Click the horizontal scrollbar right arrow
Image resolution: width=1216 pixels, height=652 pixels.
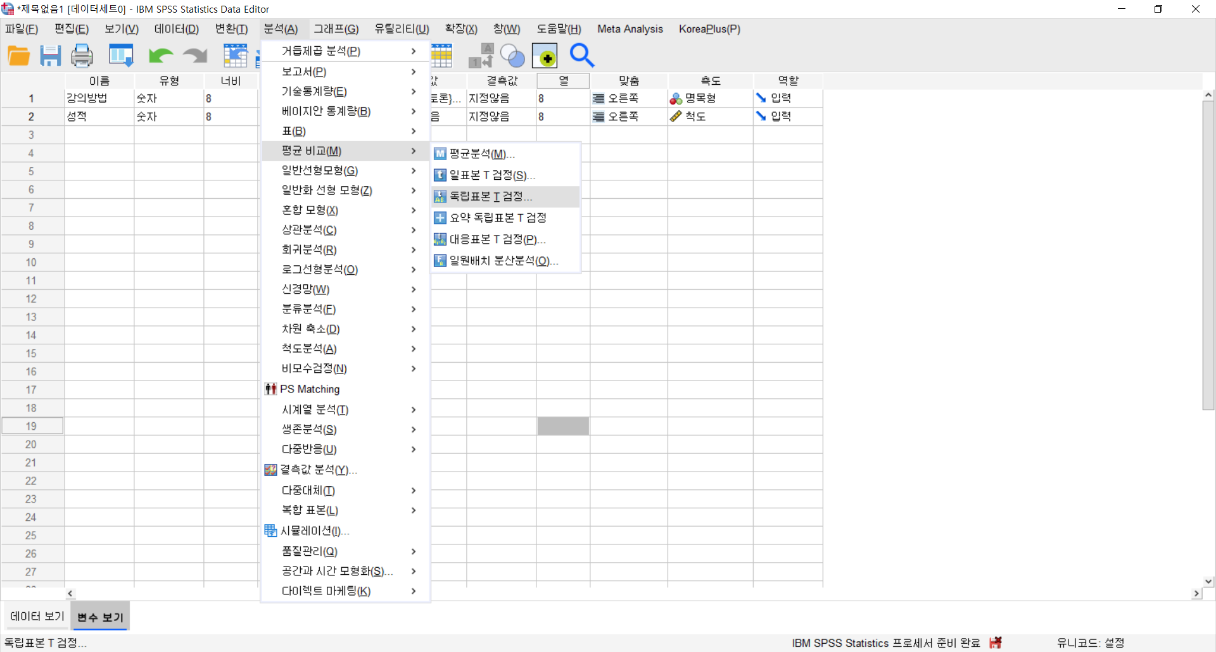pyautogui.click(x=1196, y=594)
